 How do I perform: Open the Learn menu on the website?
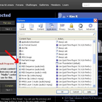click(66, 5)
